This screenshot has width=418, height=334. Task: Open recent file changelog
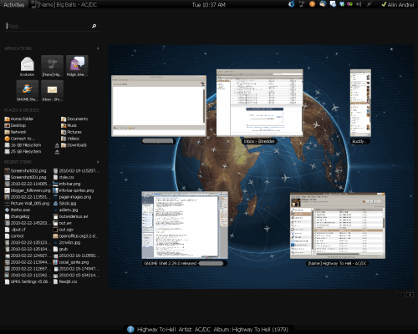17,216
